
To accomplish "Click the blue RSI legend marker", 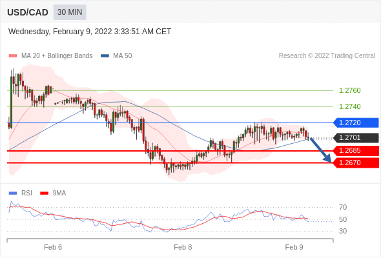I will coord(13,193).
